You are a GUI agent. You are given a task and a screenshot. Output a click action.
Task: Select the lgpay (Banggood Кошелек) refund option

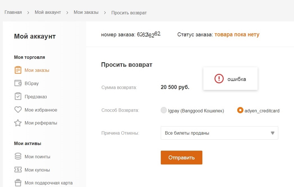164,111
